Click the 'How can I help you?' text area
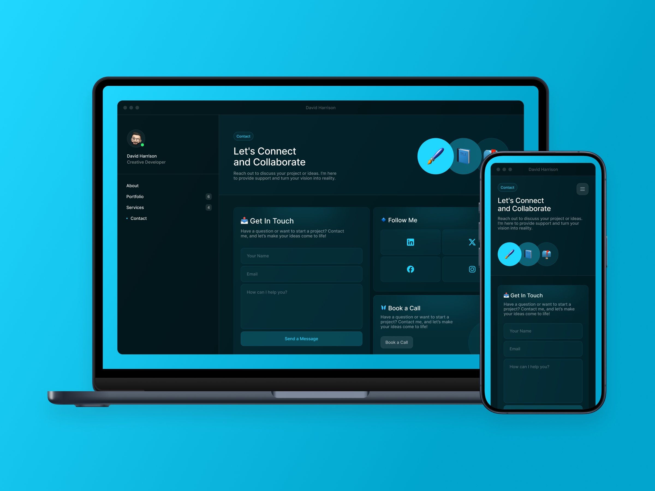This screenshot has width=655, height=491. 301,309
